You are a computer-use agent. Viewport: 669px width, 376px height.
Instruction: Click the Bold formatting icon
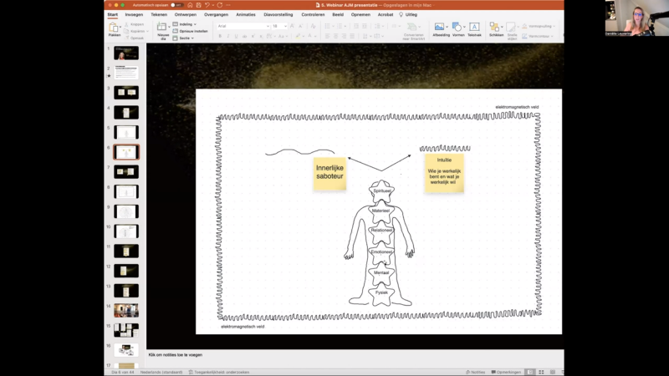(x=220, y=37)
